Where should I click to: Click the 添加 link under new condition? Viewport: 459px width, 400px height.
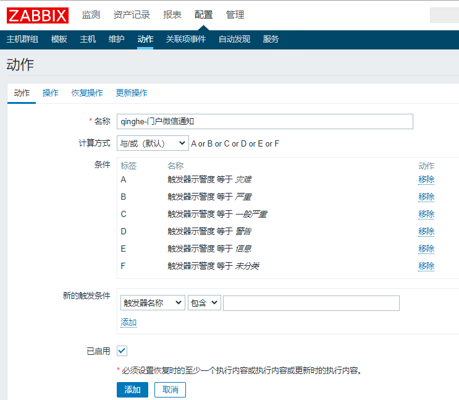128,322
